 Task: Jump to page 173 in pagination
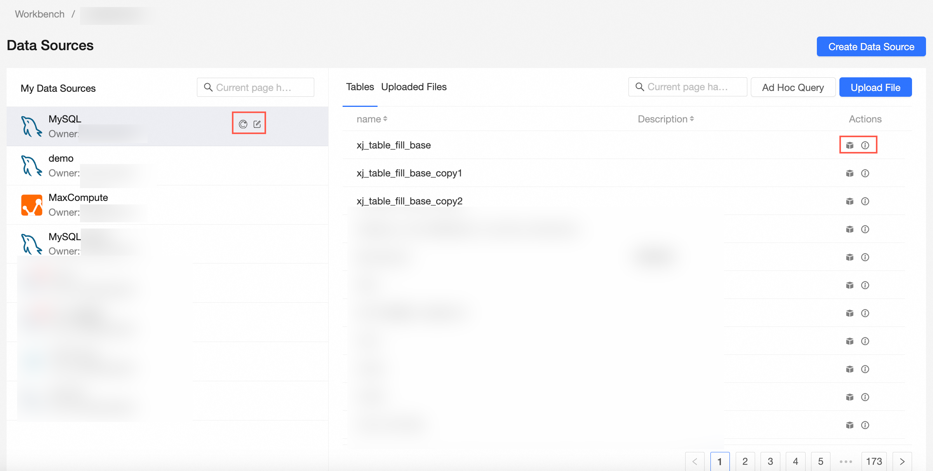[x=874, y=461]
